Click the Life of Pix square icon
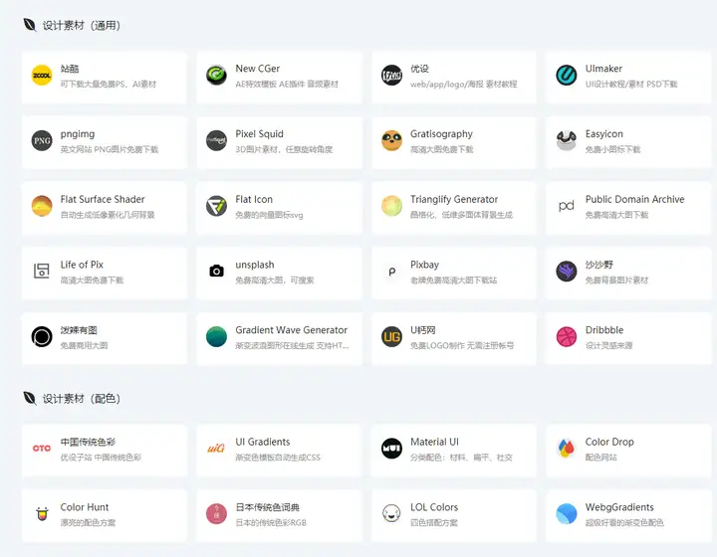 (42, 272)
